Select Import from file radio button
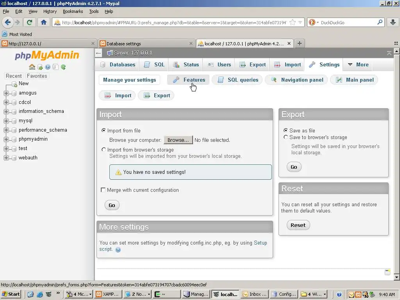The image size is (400, 300). coord(104,130)
